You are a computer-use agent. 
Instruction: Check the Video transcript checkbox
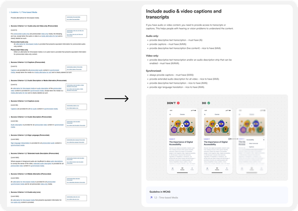click(247, 143)
